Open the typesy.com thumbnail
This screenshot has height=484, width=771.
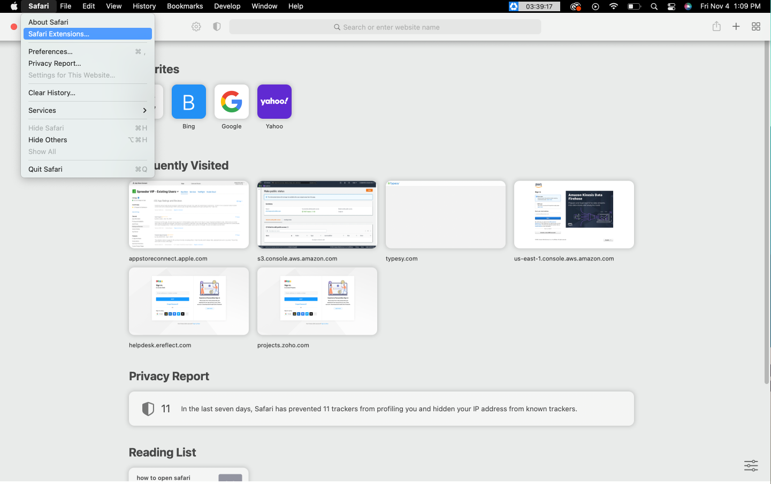[445, 214]
